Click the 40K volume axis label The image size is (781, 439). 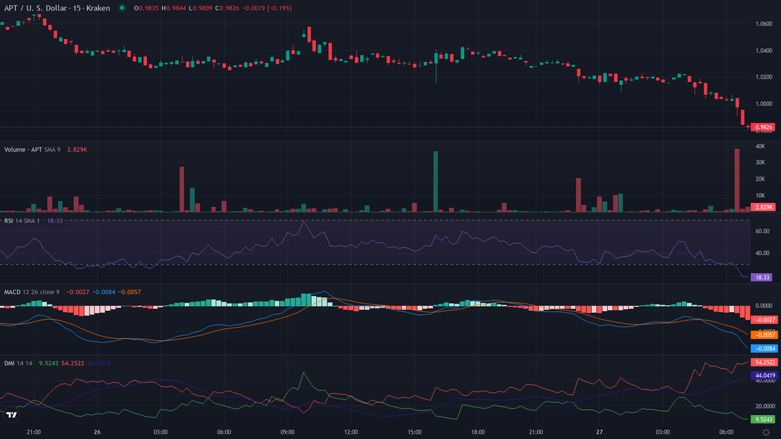[760, 146]
